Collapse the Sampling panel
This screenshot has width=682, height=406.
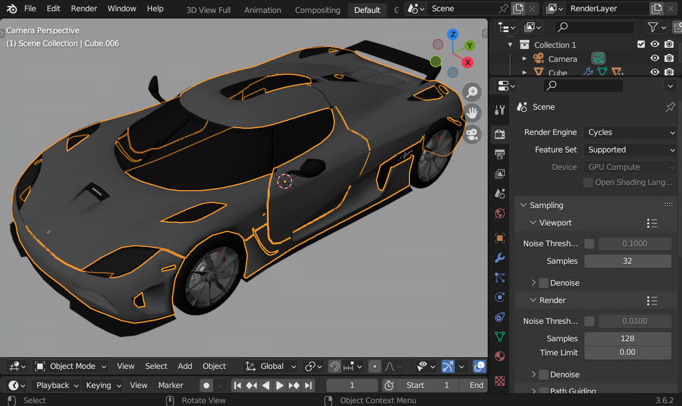click(523, 205)
